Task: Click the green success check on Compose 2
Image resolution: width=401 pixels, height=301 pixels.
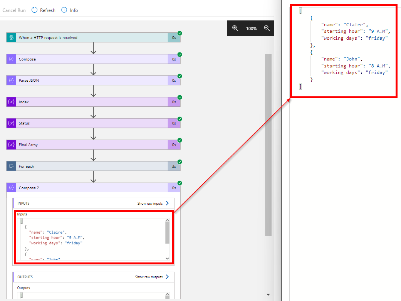Action: point(180,183)
